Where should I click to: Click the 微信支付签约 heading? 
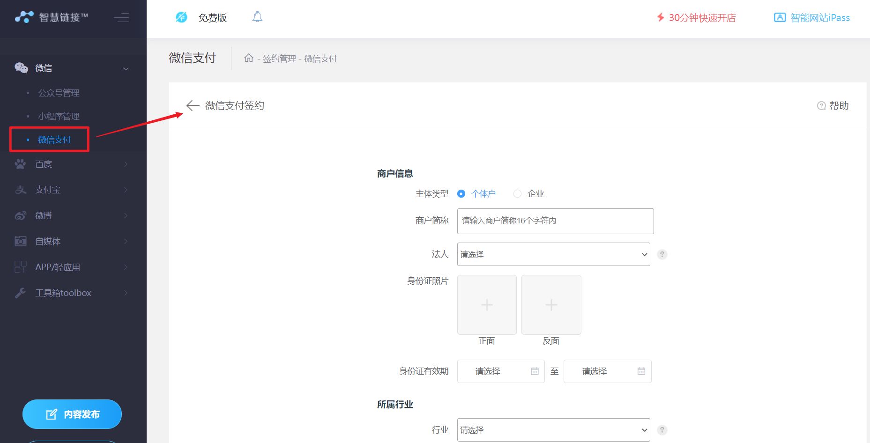point(235,106)
